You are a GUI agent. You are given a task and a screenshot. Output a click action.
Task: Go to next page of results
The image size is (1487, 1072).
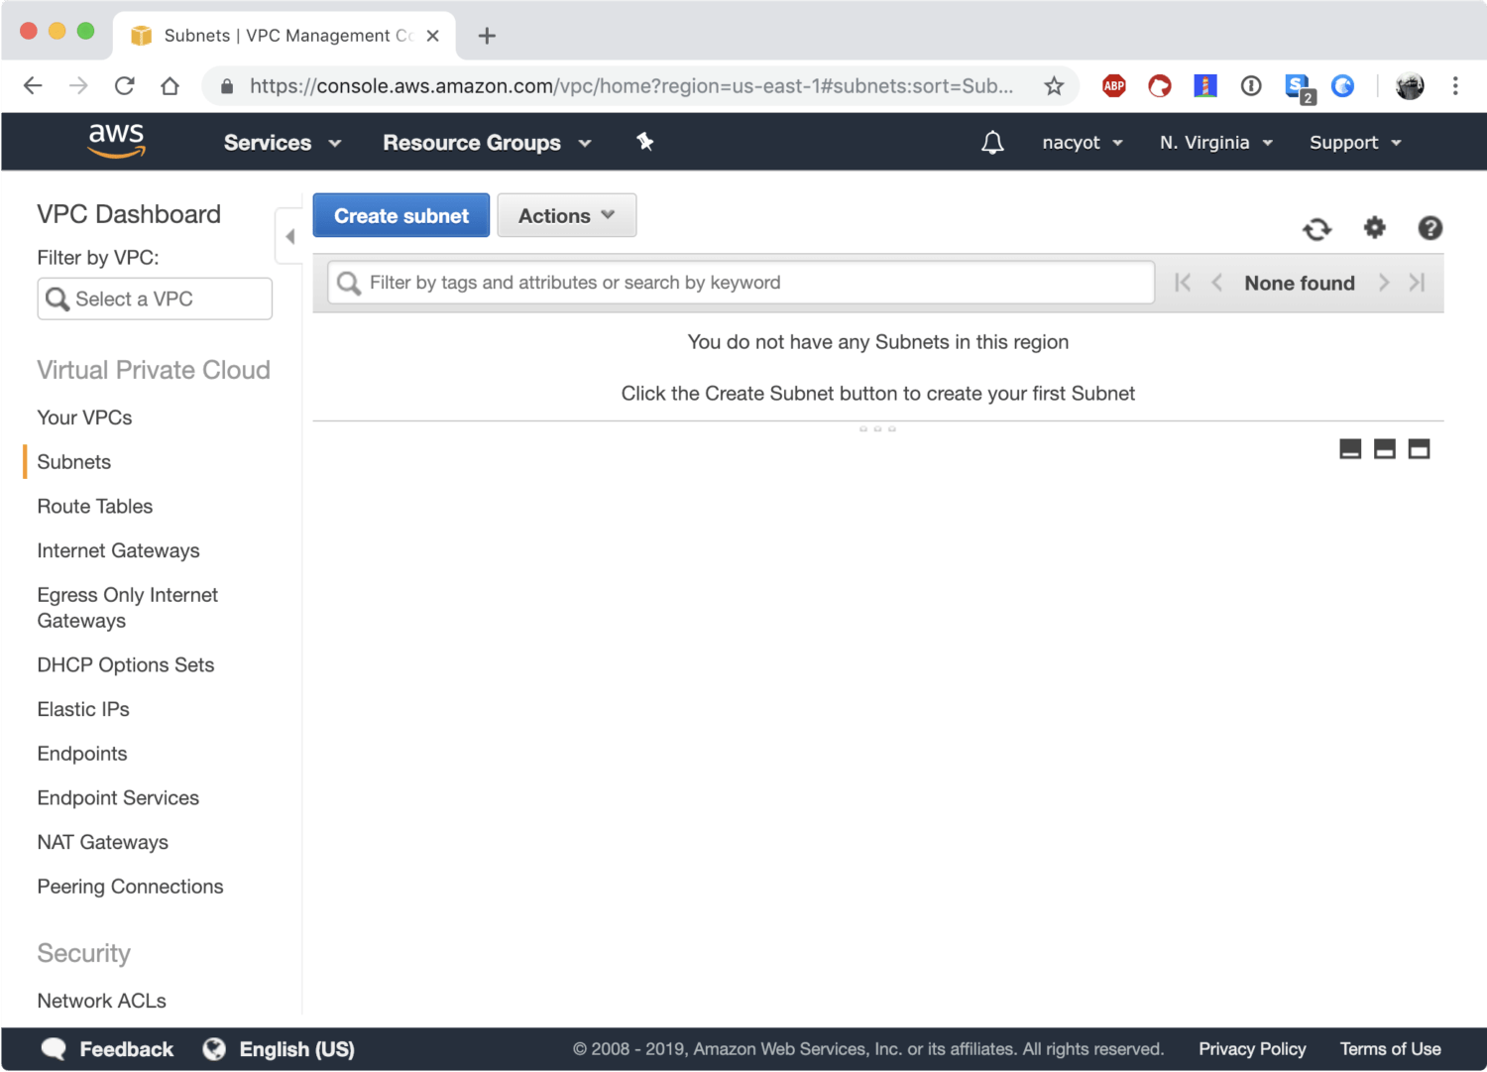click(x=1384, y=283)
